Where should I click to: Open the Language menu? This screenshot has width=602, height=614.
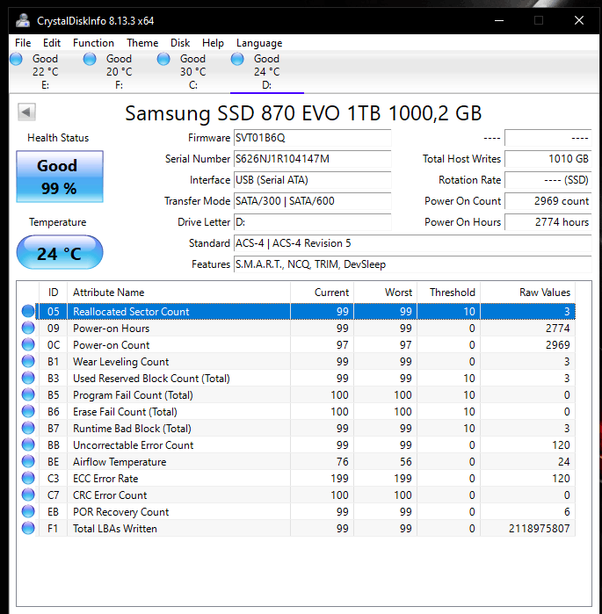tap(259, 43)
